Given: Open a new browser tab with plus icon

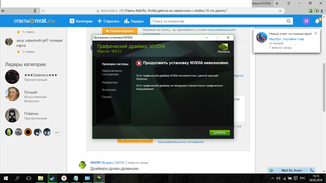Looking at the screenshot, I should [277, 3].
